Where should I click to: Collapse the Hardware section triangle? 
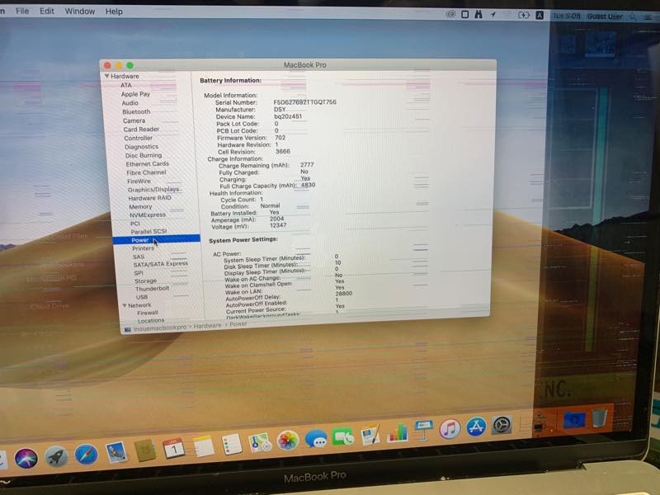coord(107,76)
